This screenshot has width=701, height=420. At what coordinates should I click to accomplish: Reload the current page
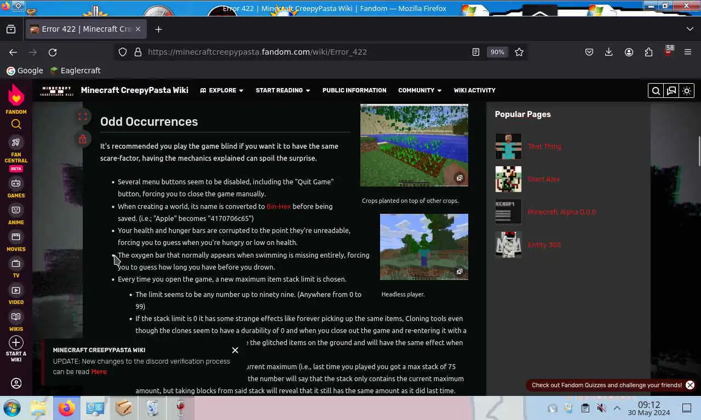point(53,52)
